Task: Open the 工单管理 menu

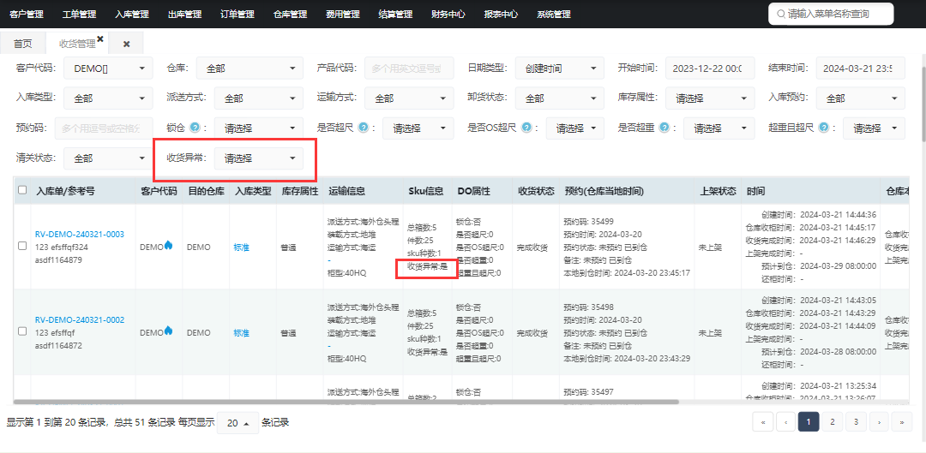Action: 79,15
